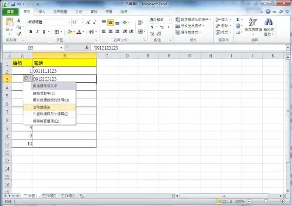Click the Sort and Filter icon
The height and width of the screenshot is (206, 292).
pos(253,22)
